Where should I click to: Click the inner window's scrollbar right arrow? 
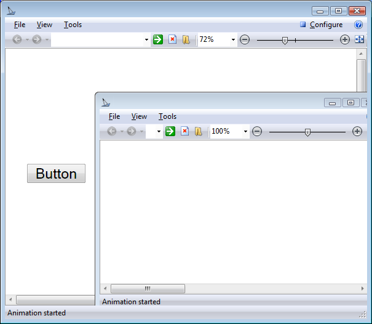point(363,288)
